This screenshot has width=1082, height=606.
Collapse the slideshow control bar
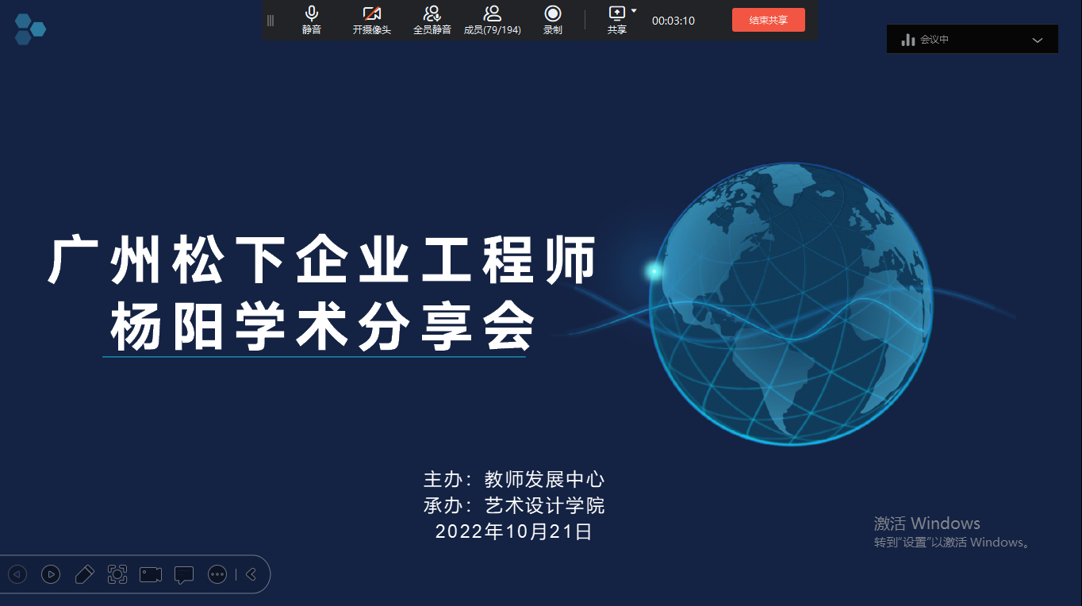(x=251, y=574)
